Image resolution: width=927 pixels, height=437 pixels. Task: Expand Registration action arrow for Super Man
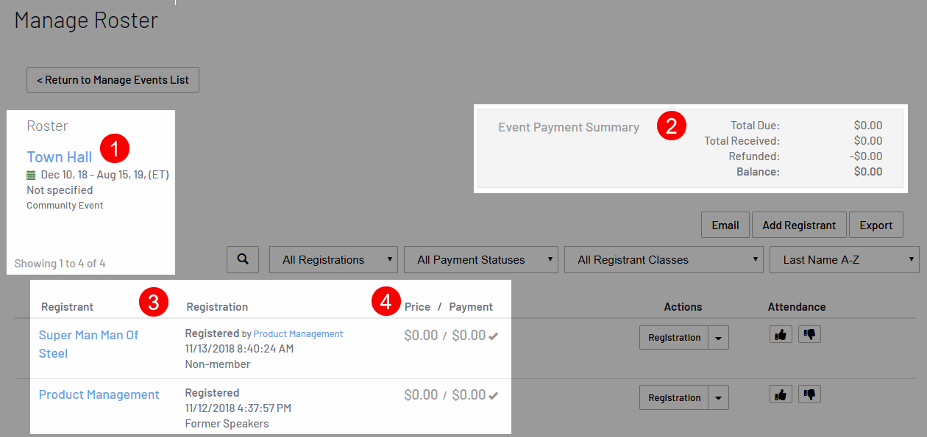click(x=719, y=338)
